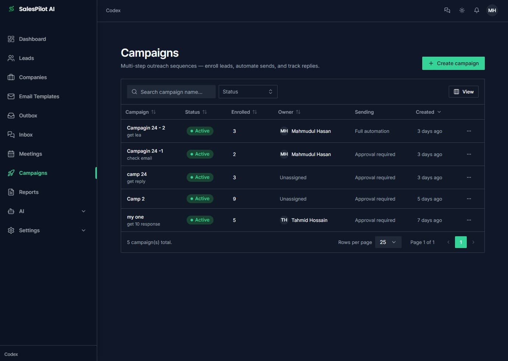This screenshot has width=508, height=361.
Task: Open actions menu for camp 24
Action: click(469, 177)
